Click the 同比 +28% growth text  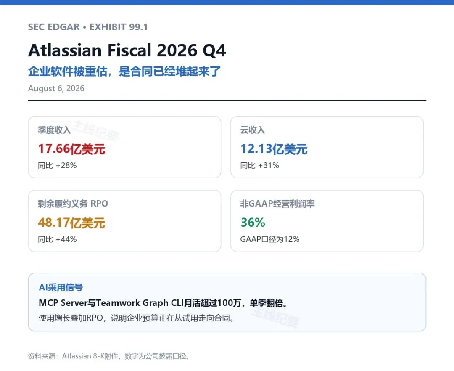(57, 165)
